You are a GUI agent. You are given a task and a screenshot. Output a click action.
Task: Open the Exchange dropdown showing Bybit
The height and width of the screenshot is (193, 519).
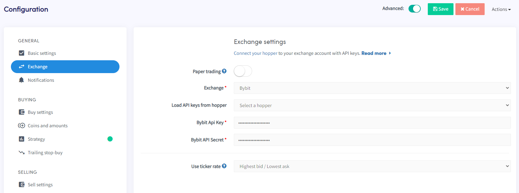[372, 88]
